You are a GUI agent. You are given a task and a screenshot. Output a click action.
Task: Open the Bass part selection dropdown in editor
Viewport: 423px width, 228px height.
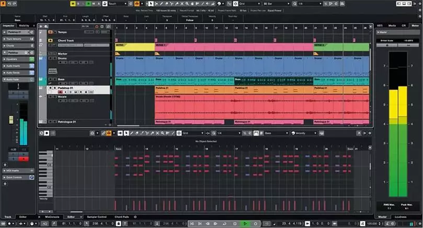pos(276,133)
